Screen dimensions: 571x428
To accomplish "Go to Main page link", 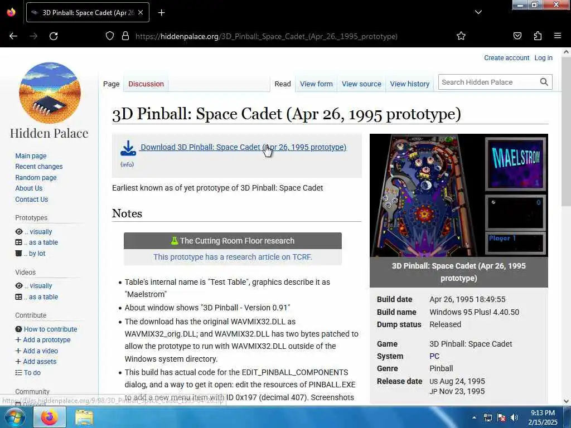I will 31,156.
